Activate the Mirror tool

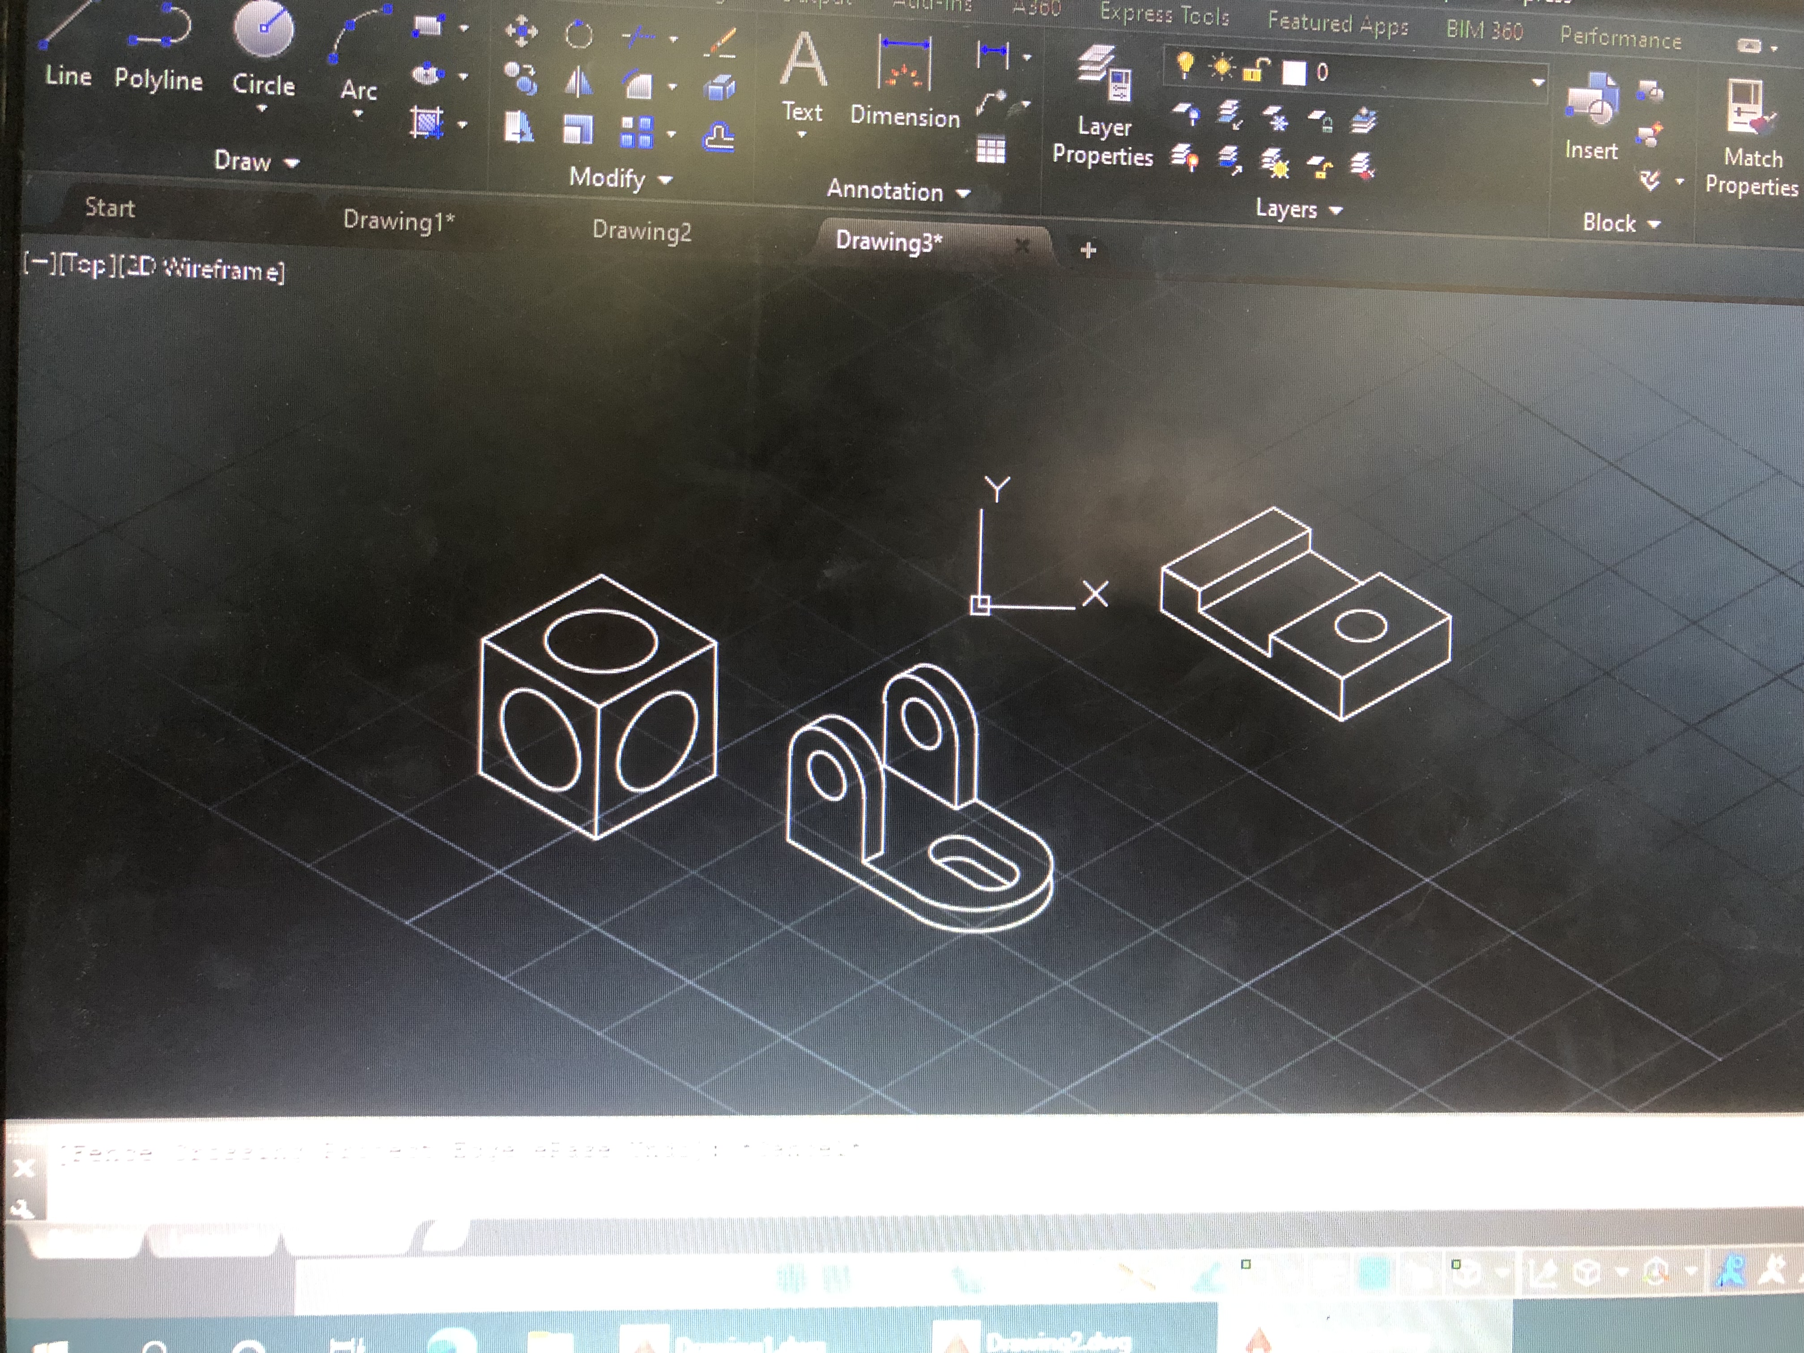(578, 81)
